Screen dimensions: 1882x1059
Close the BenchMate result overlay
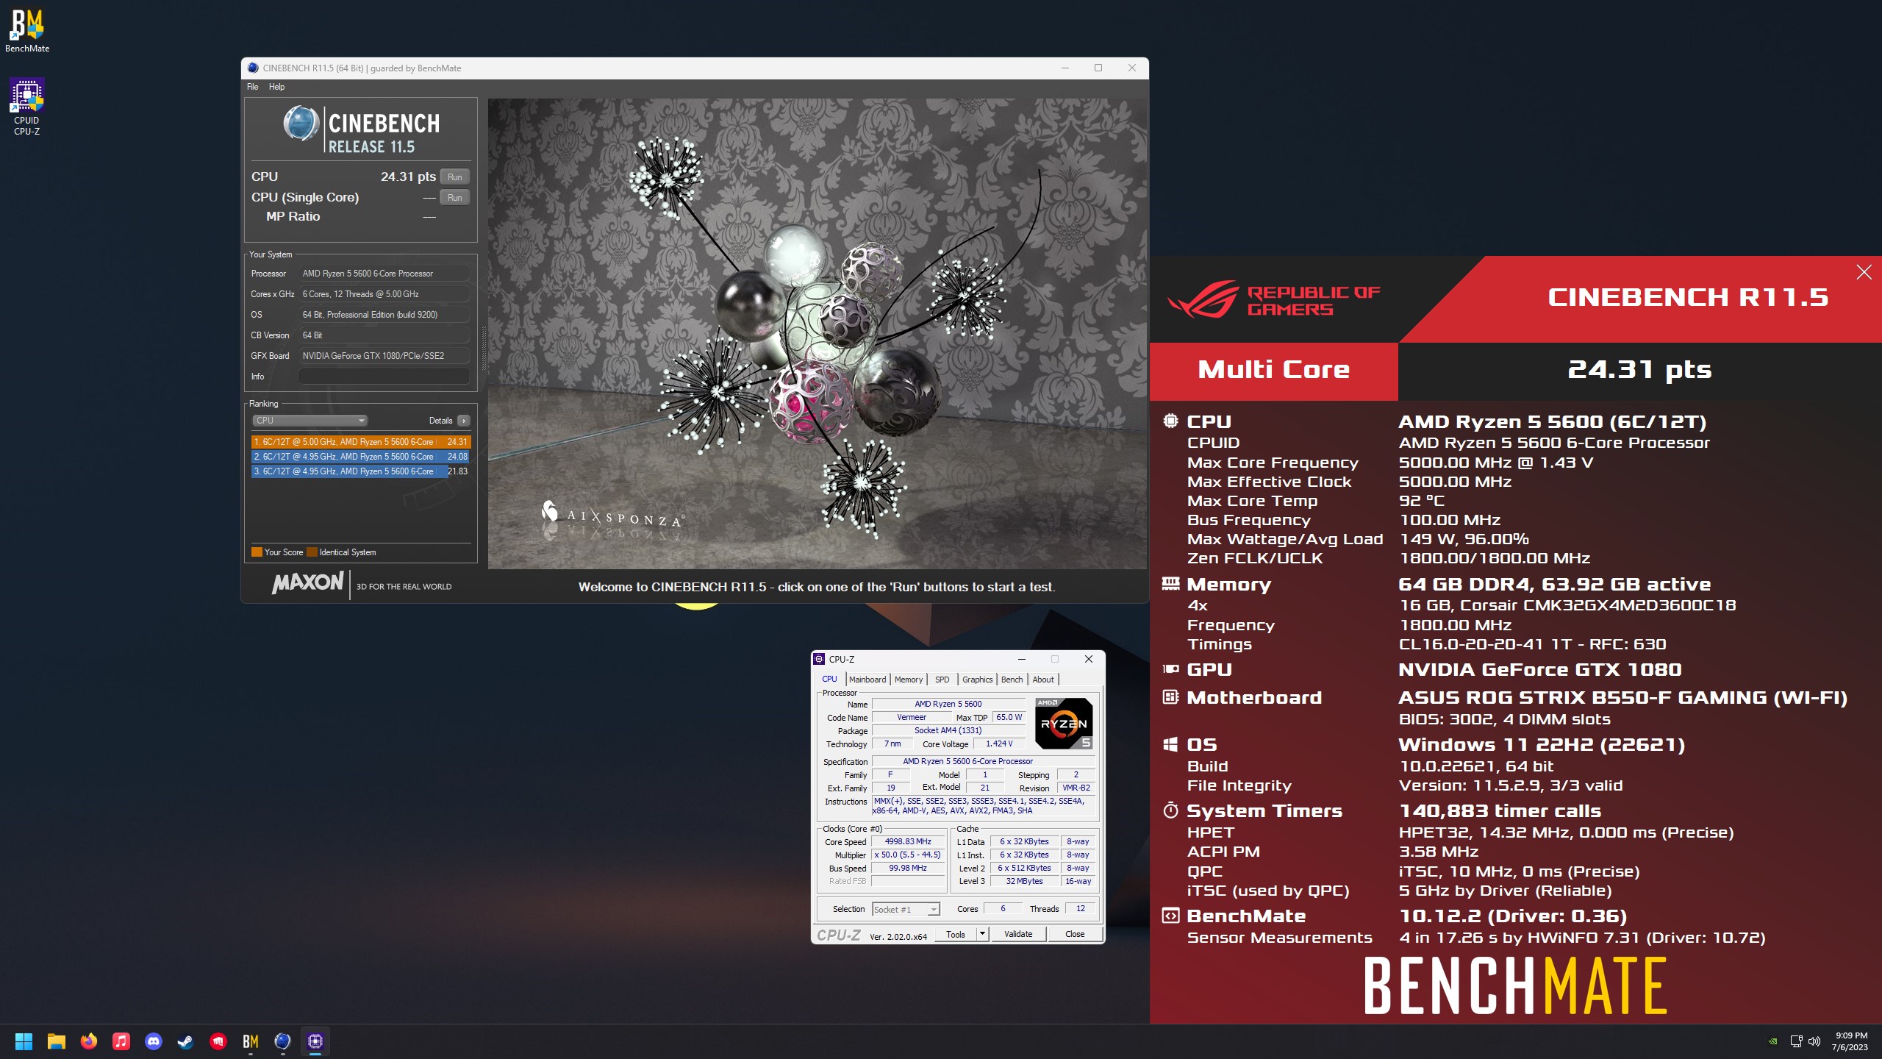[1864, 272]
